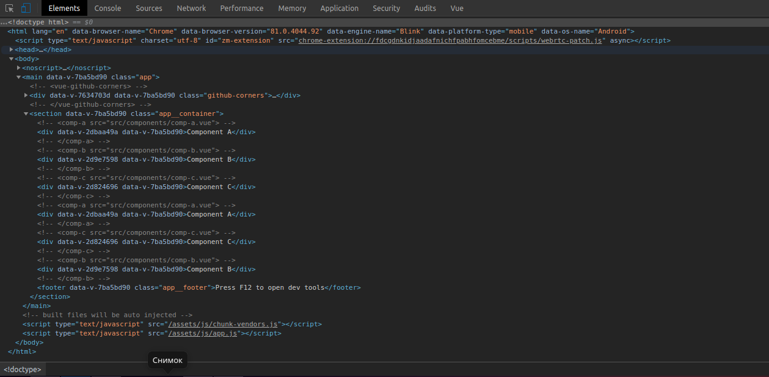Viewport: 769px width, 377px height.
Task: Switch to the Security tab
Action: (386, 8)
